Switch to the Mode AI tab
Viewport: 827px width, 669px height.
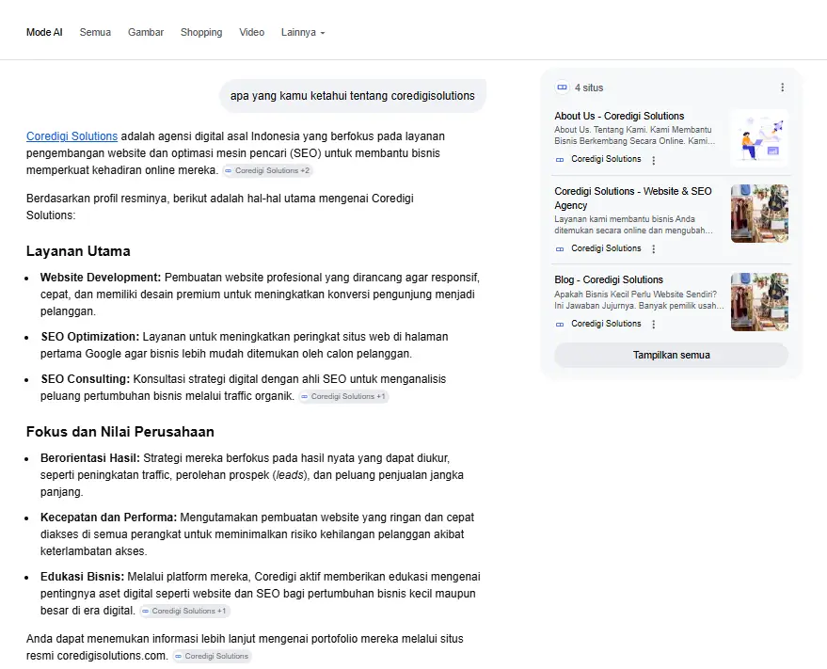[x=44, y=32]
